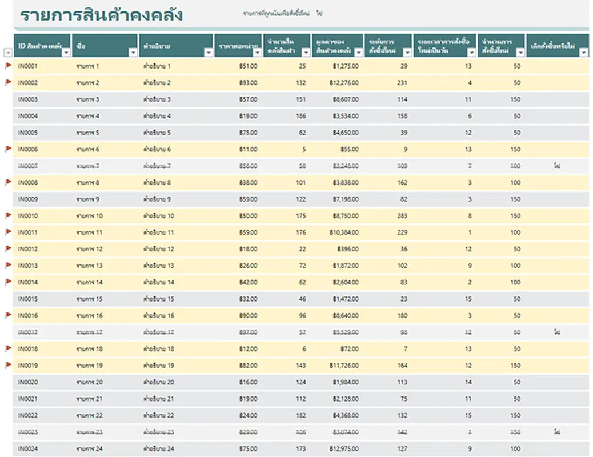Expand the คำอธิบาย column filter dropdown
593x457 pixels.
[209, 53]
